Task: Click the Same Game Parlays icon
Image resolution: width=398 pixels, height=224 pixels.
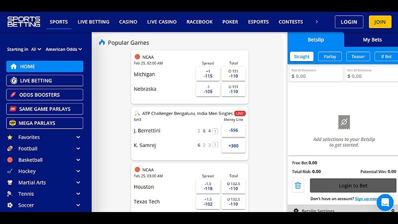Action: (13, 109)
